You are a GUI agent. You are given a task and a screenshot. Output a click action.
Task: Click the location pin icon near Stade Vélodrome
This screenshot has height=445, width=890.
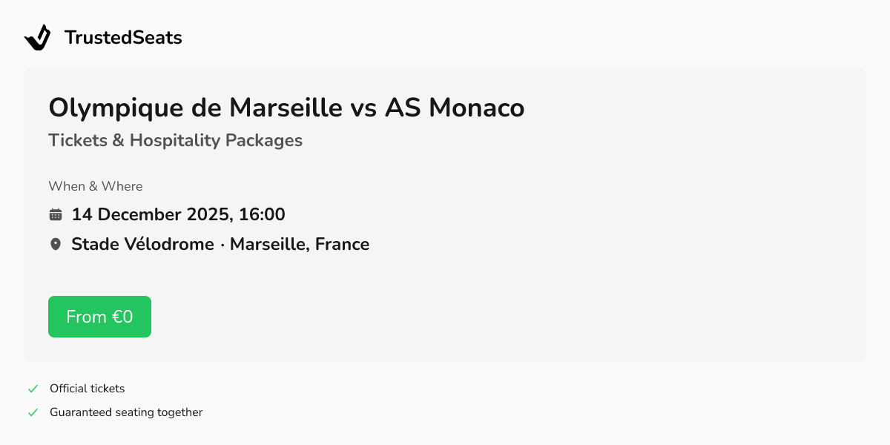tap(56, 243)
